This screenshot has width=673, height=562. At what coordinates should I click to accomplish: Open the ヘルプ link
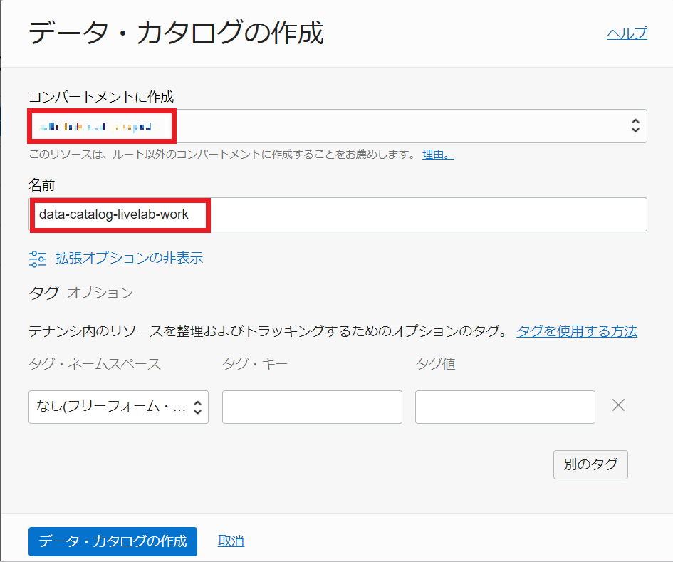tap(627, 33)
